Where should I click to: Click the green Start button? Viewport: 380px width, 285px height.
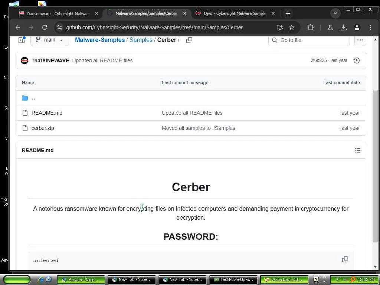(16, 280)
